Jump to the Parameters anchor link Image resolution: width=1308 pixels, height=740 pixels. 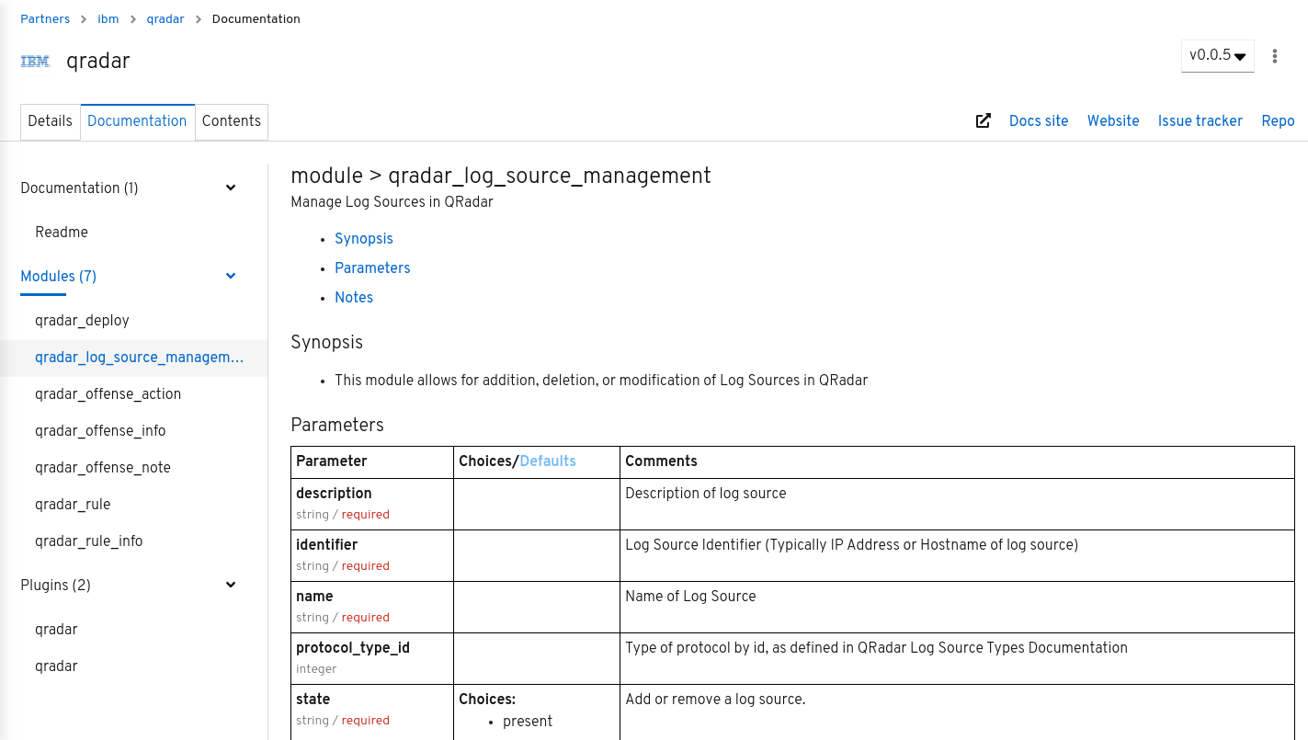372,268
